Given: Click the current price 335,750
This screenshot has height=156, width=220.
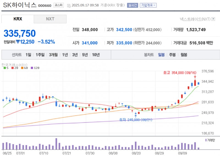Looking at the screenshot, I should [20, 33].
